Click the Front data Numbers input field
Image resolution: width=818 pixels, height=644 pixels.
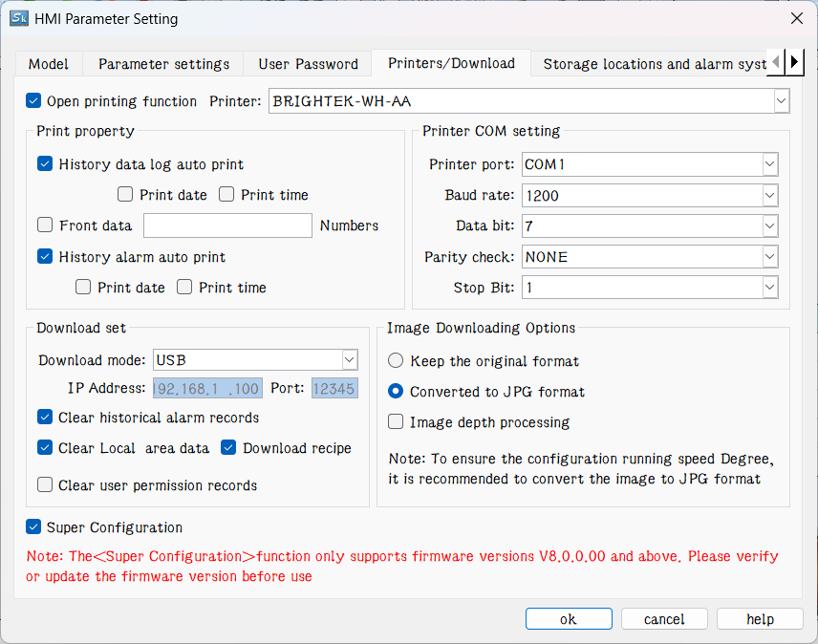tap(227, 225)
